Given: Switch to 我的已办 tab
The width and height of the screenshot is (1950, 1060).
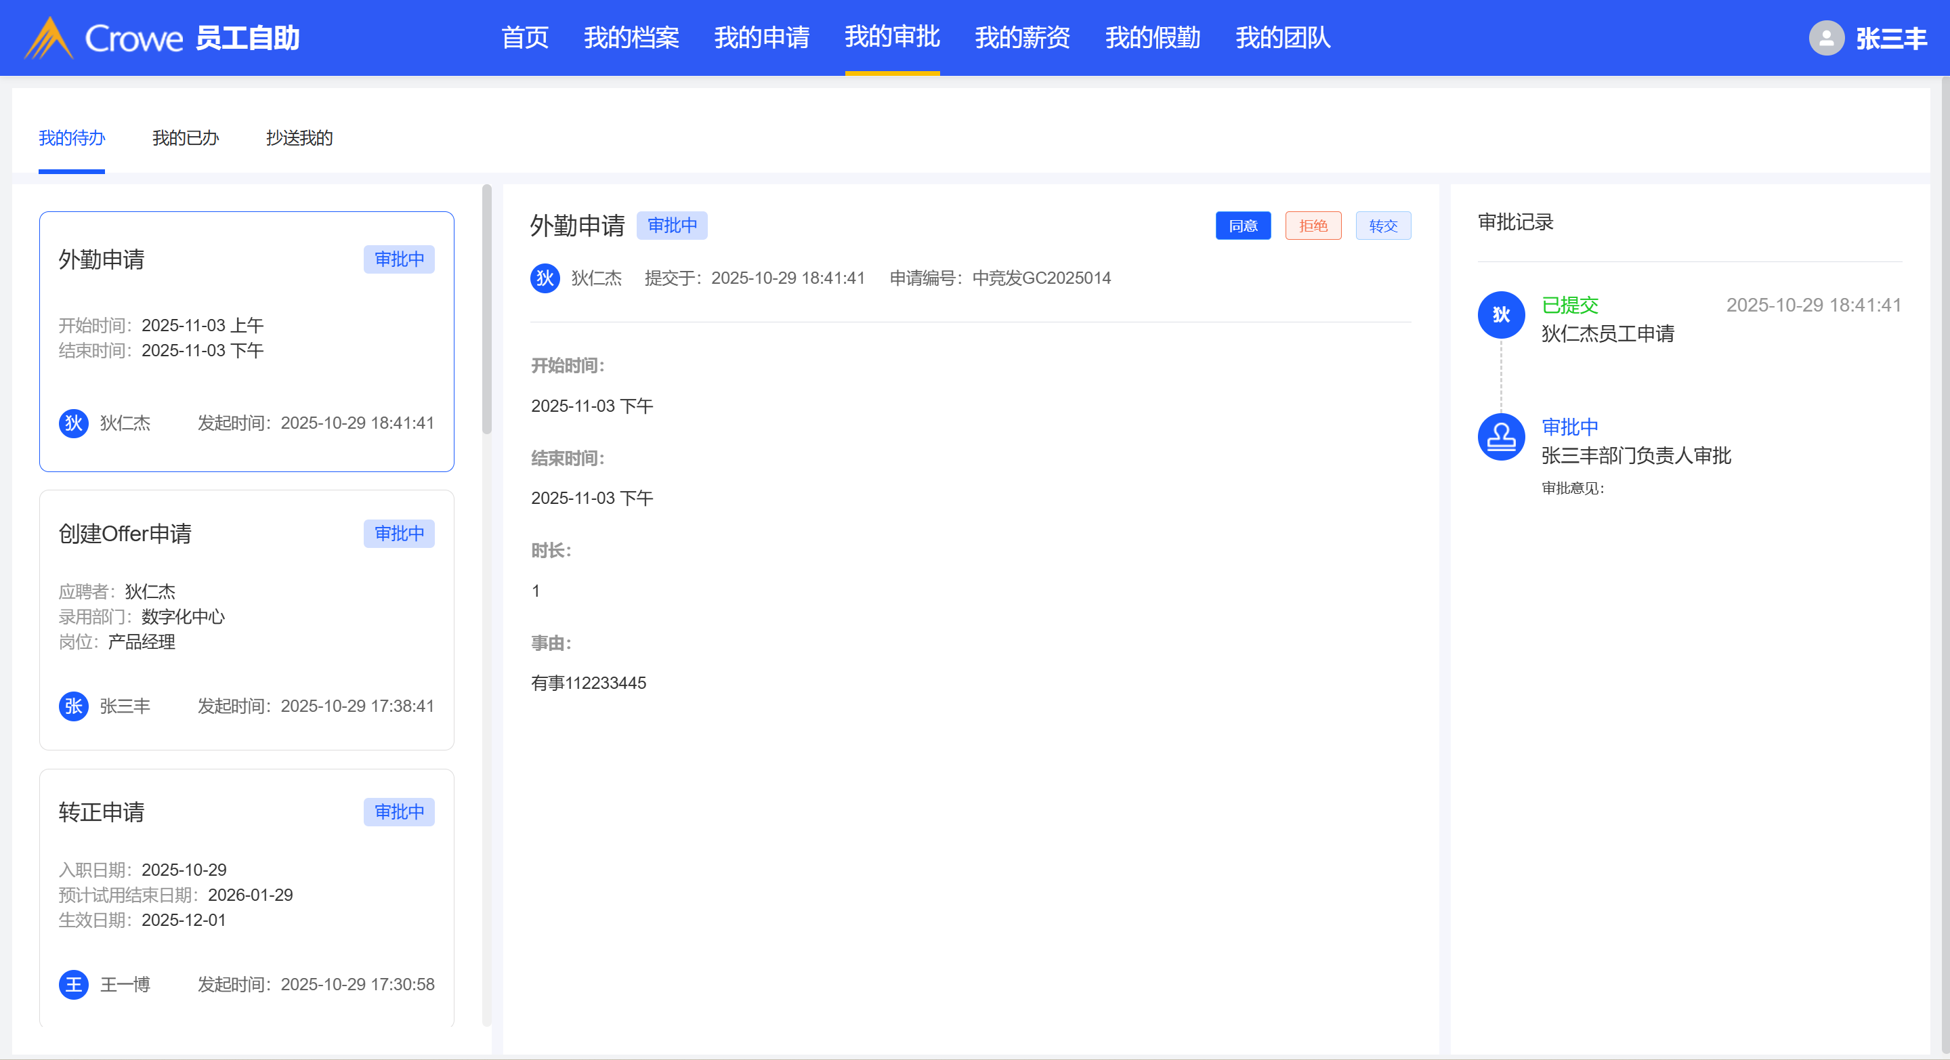Looking at the screenshot, I should point(185,137).
